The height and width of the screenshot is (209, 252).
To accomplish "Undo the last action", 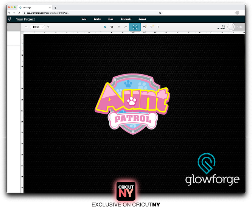I will coord(119,27).
